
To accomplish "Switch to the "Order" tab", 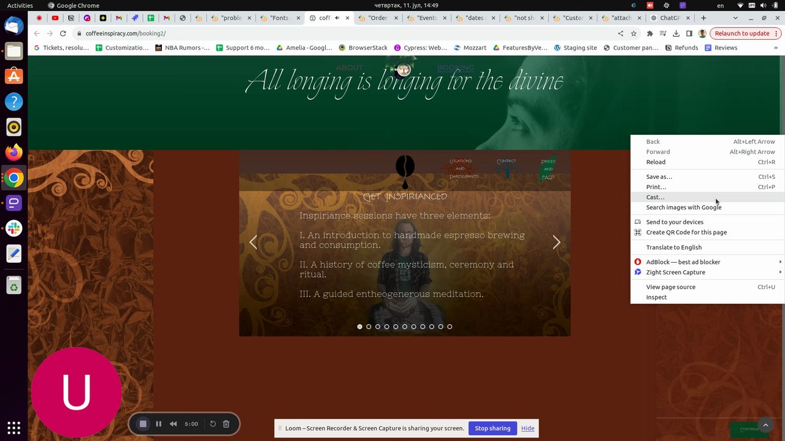I will [x=378, y=18].
